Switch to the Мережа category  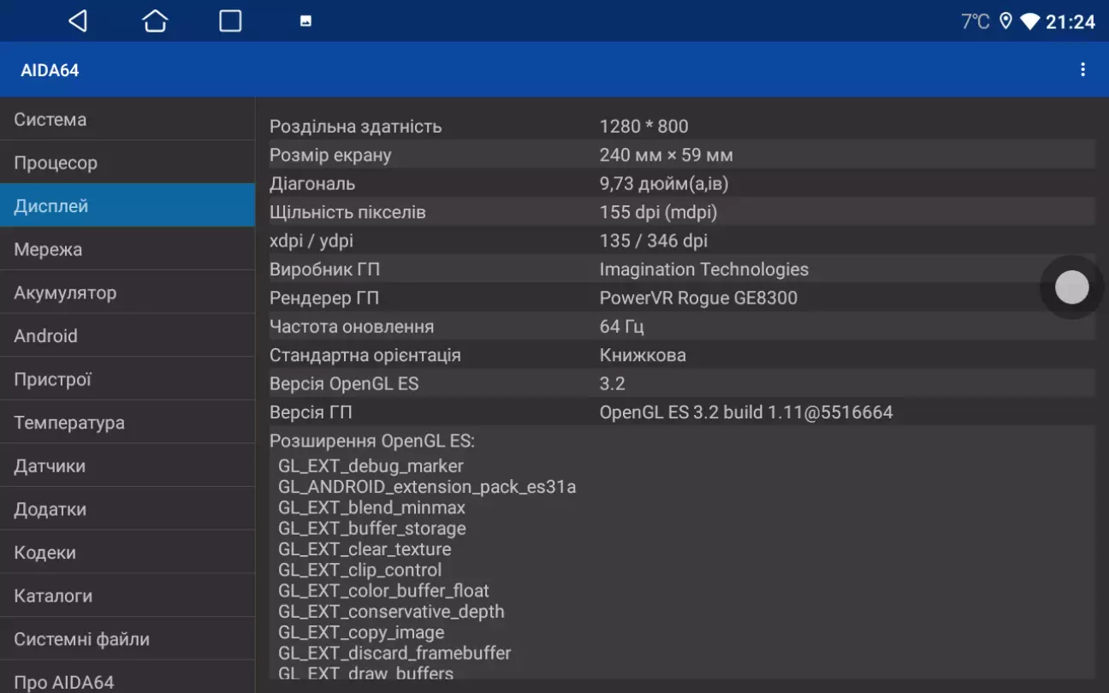click(128, 249)
